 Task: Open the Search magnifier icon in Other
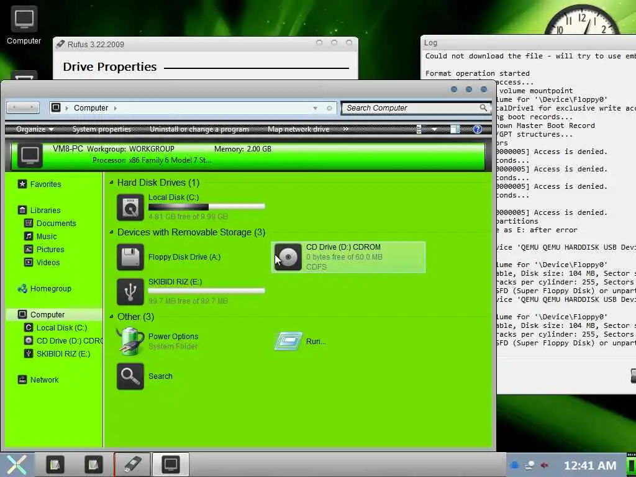(x=130, y=376)
